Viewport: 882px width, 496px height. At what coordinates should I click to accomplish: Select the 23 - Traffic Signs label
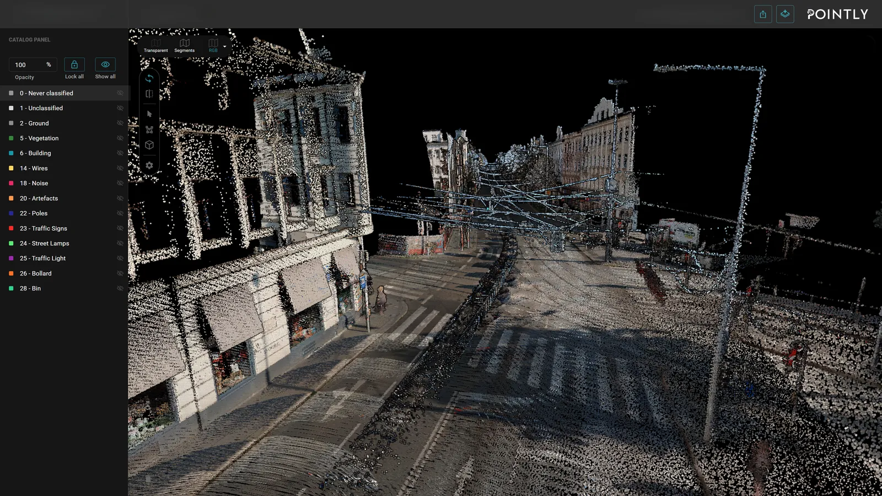(44, 228)
